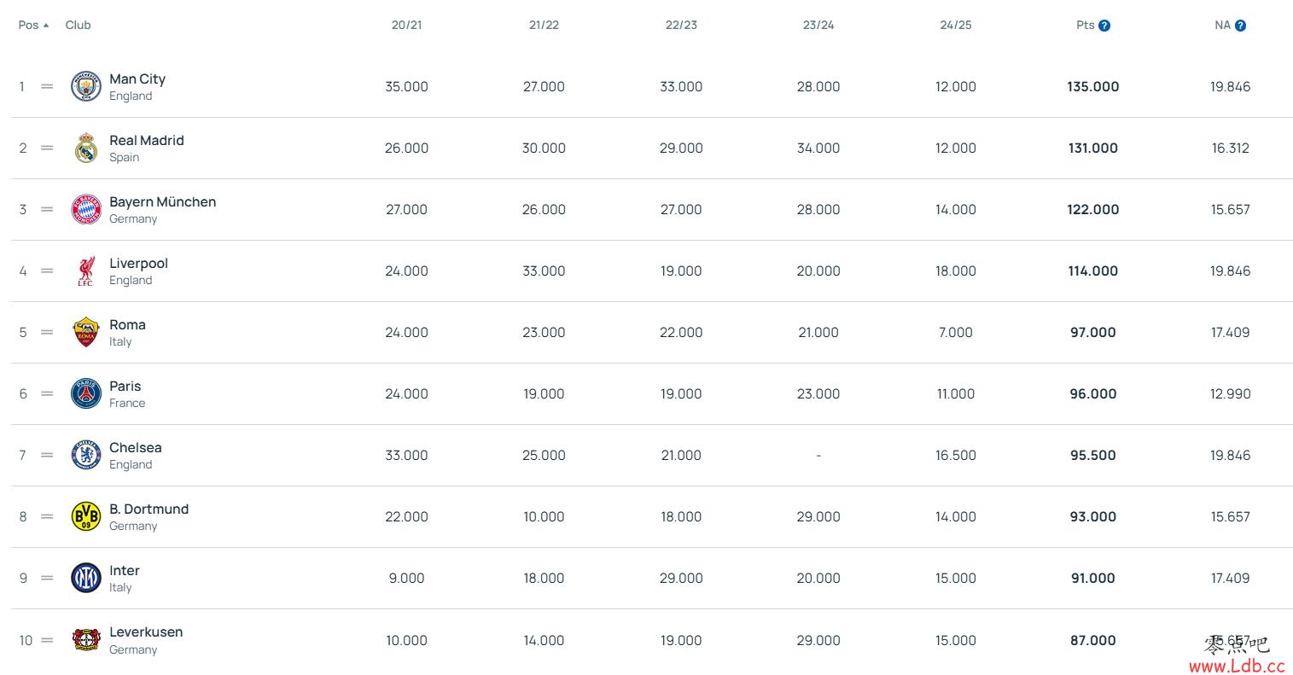Screen dimensions: 1293x675
Task: Open the NA column help icon
Action: point(1241,26)
